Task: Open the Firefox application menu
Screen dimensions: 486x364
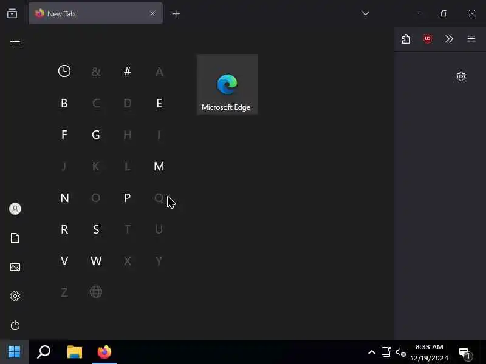Action: [471, 39]
